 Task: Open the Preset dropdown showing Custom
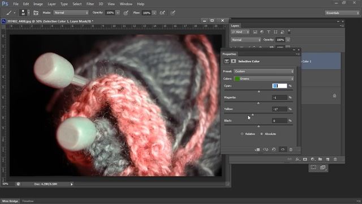(264, 71)
